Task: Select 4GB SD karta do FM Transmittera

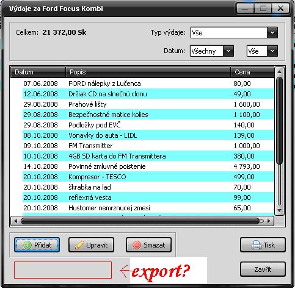Action: coord(148,156)
